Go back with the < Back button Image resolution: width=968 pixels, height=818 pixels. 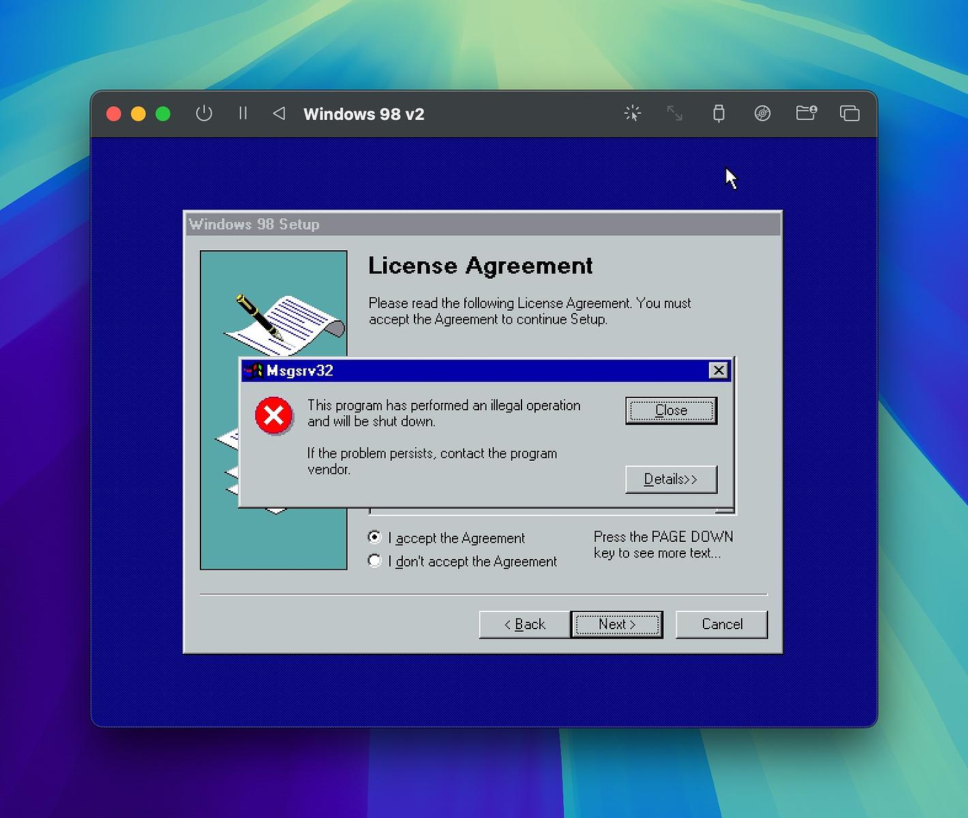(x=524, y=624)
